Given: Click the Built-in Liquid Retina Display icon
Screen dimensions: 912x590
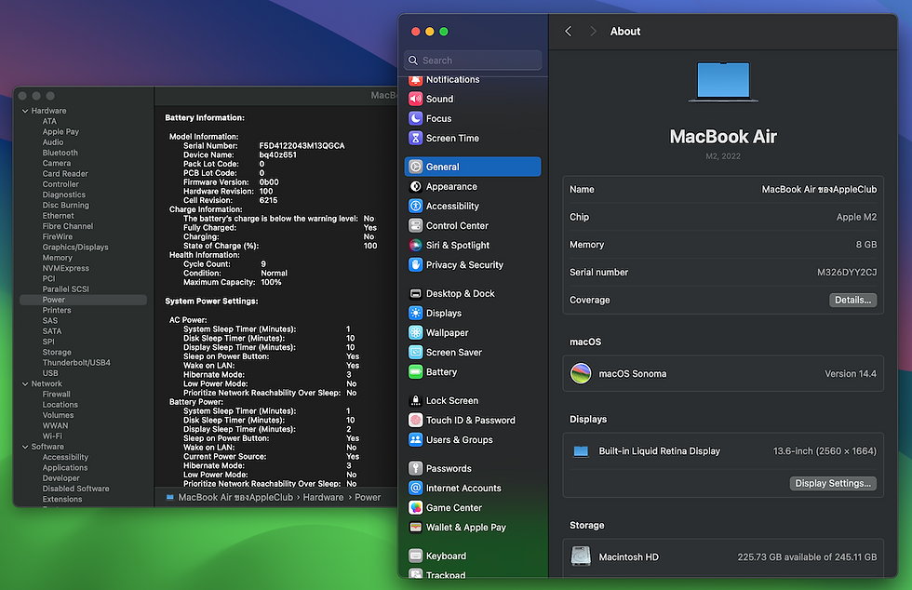Looking at the screenshot, I should click(x=581, y=451).
